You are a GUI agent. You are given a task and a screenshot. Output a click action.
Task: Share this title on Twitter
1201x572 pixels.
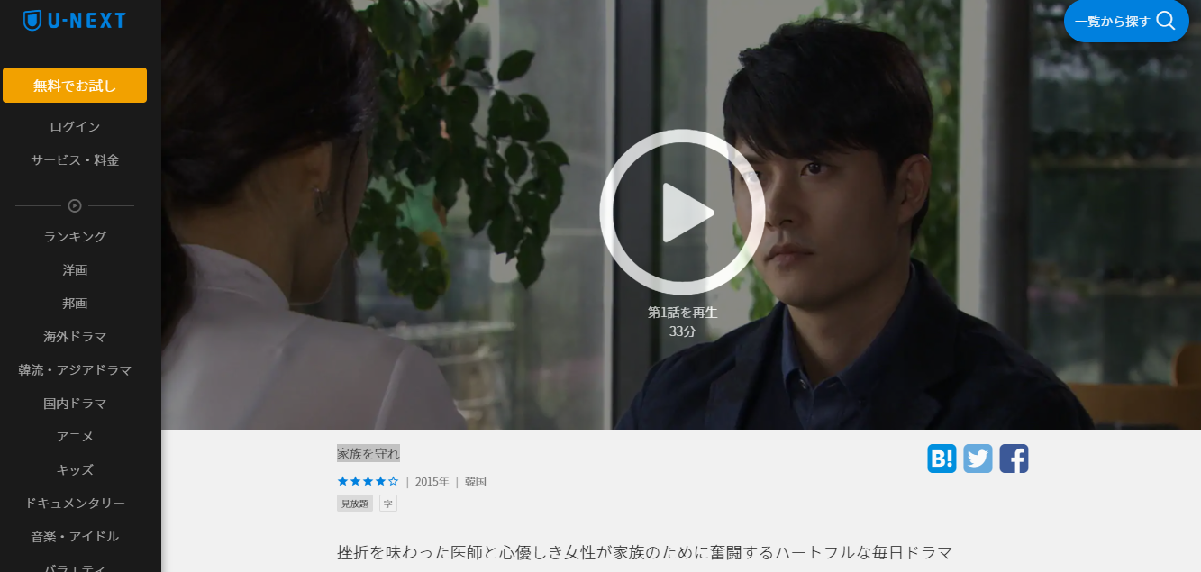[978, 459]
